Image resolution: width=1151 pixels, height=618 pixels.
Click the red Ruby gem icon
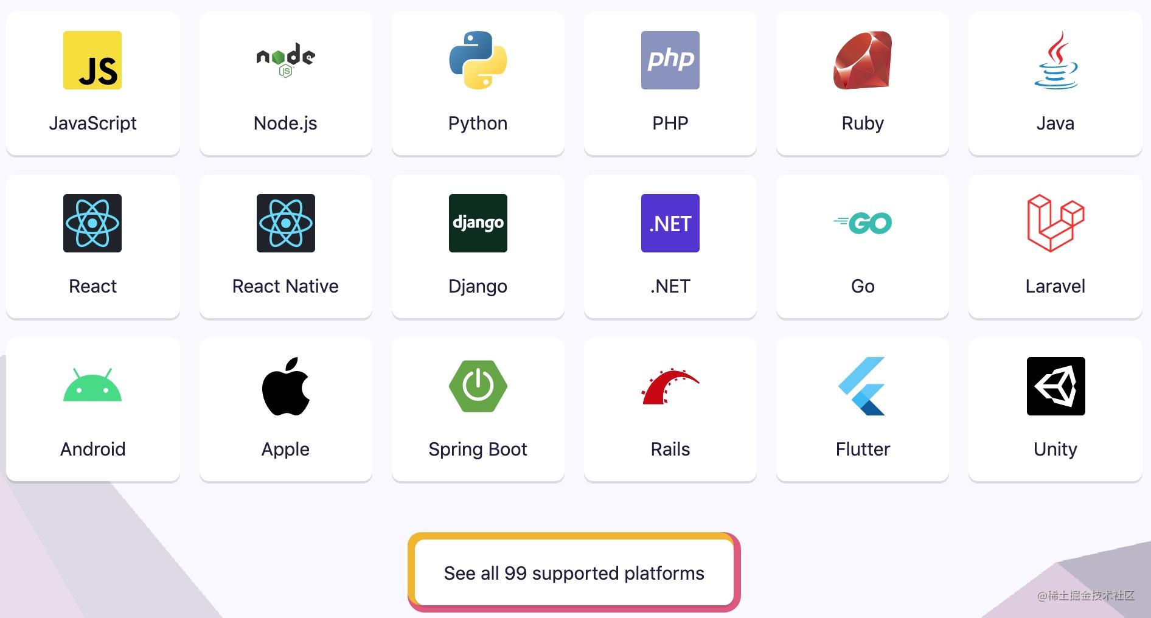862,60
